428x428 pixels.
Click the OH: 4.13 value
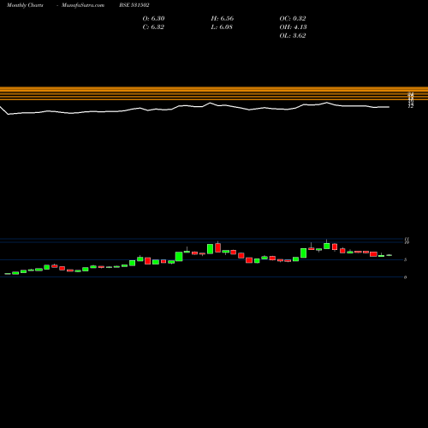[293, 27]
